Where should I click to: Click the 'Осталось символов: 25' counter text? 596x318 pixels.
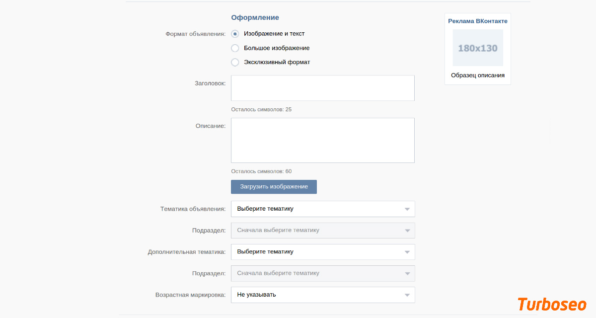[261, 109]
